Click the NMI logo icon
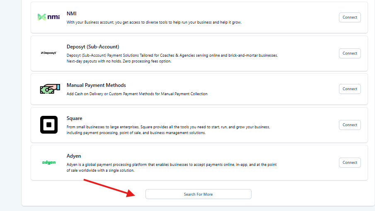375x211 pixels. [49, 17]
